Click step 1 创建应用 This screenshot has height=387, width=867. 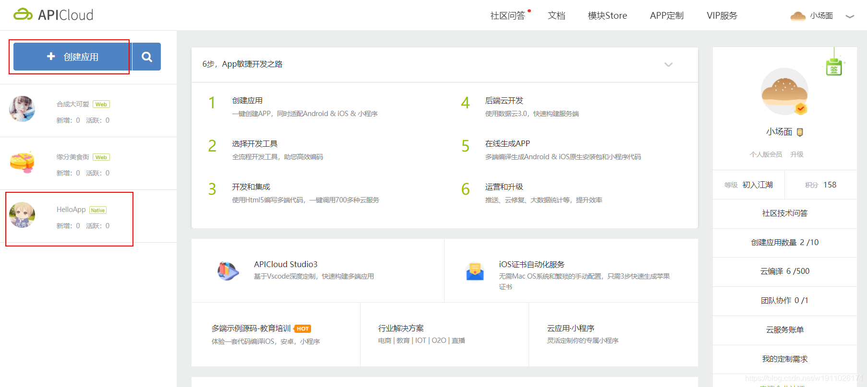point(247,100)
